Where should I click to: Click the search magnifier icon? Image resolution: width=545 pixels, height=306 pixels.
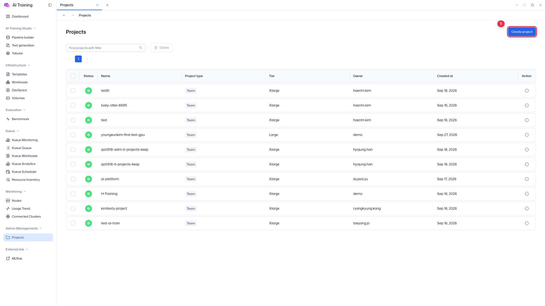click(x=141, y=48)
